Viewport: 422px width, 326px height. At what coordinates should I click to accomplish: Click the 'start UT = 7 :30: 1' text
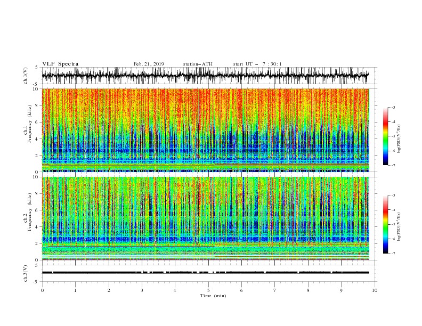pos(257,64)
